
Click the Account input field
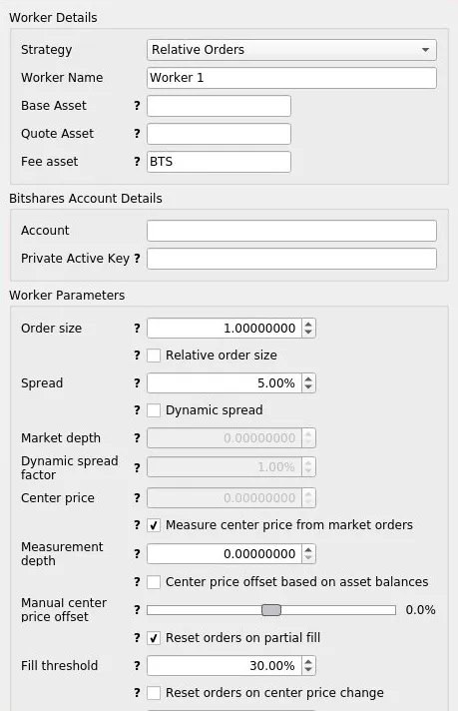[291, 231]
